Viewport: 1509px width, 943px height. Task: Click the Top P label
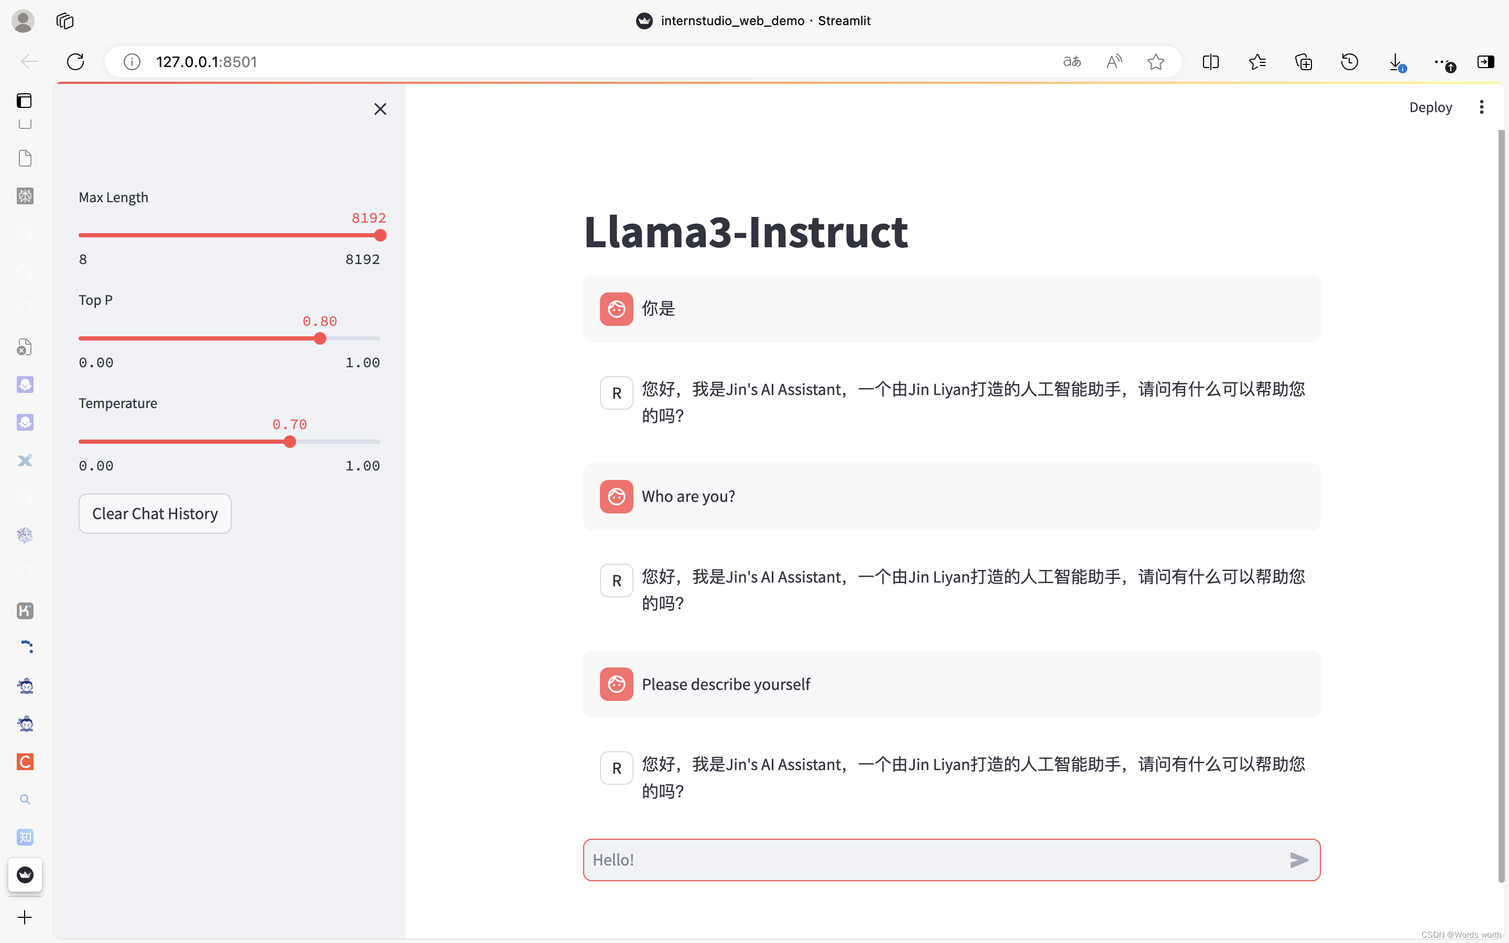[95, 300]
